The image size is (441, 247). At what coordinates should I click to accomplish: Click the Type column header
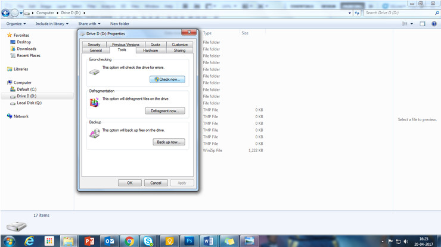click(x=207, y=33)
